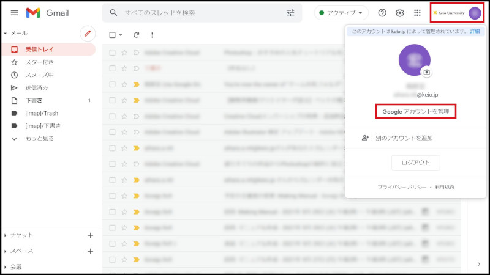
Task: Change profile photo using camera icon
Action: pos(426,72)
